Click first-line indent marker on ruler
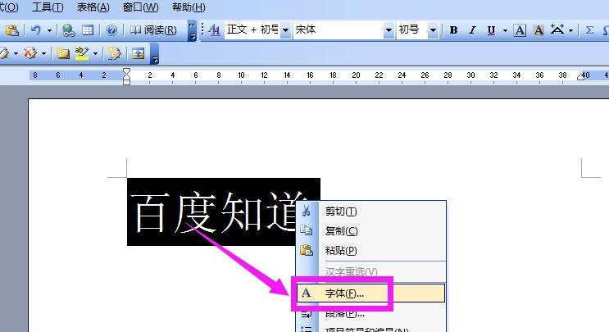609x332 pixels. 126,72
